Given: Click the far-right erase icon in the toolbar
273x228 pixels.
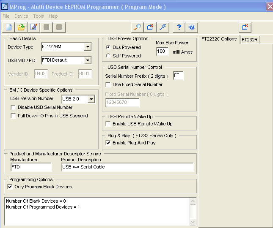Looking at the screenshot, I should [245, 27].
